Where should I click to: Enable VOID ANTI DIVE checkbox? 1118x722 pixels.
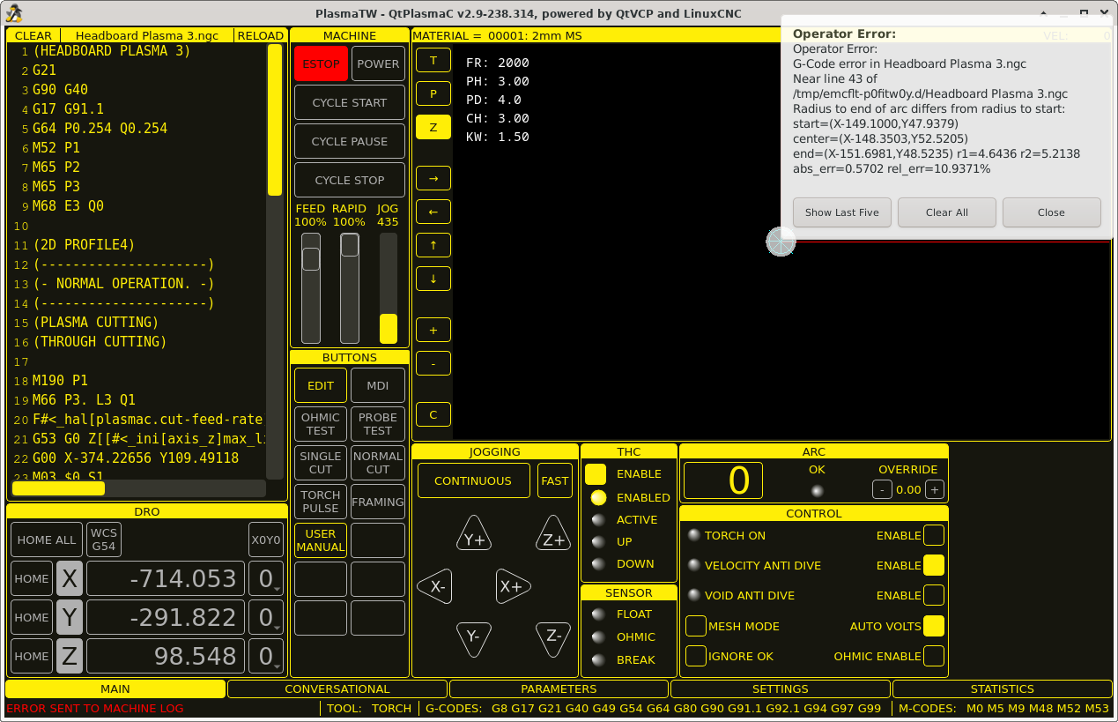point(934,595)
